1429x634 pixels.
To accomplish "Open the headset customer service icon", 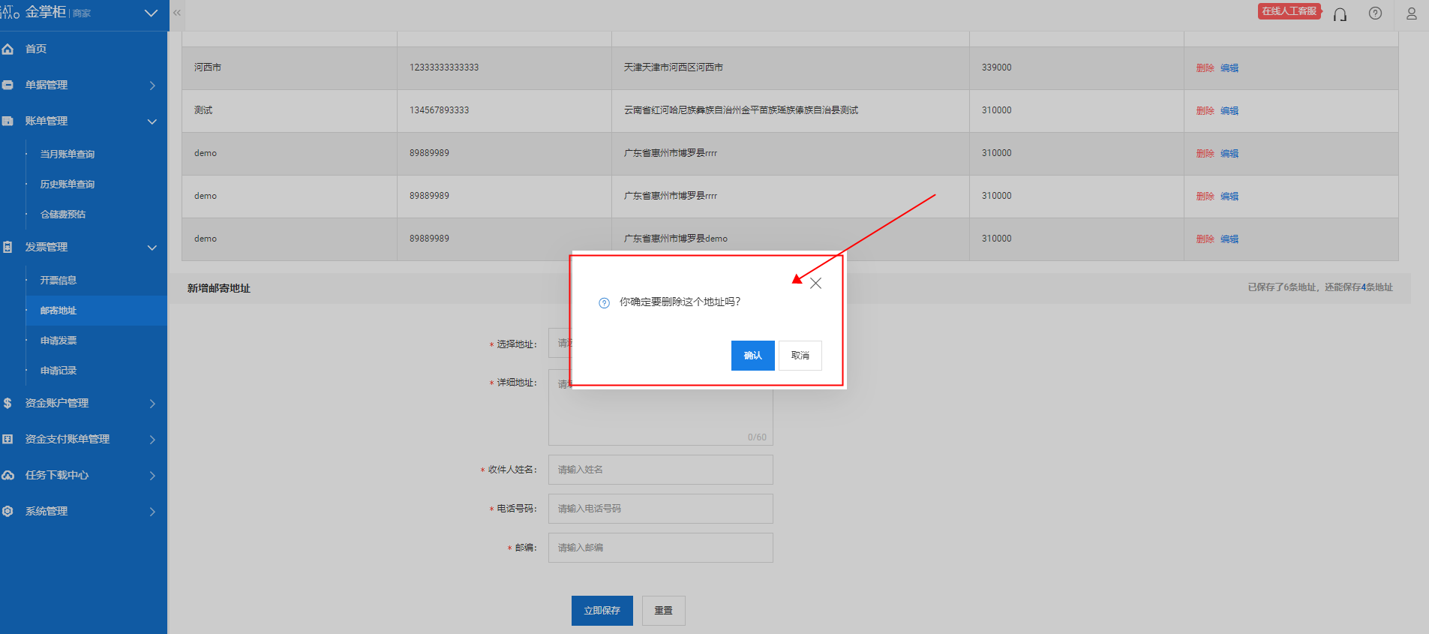I will coord(1340,14).
